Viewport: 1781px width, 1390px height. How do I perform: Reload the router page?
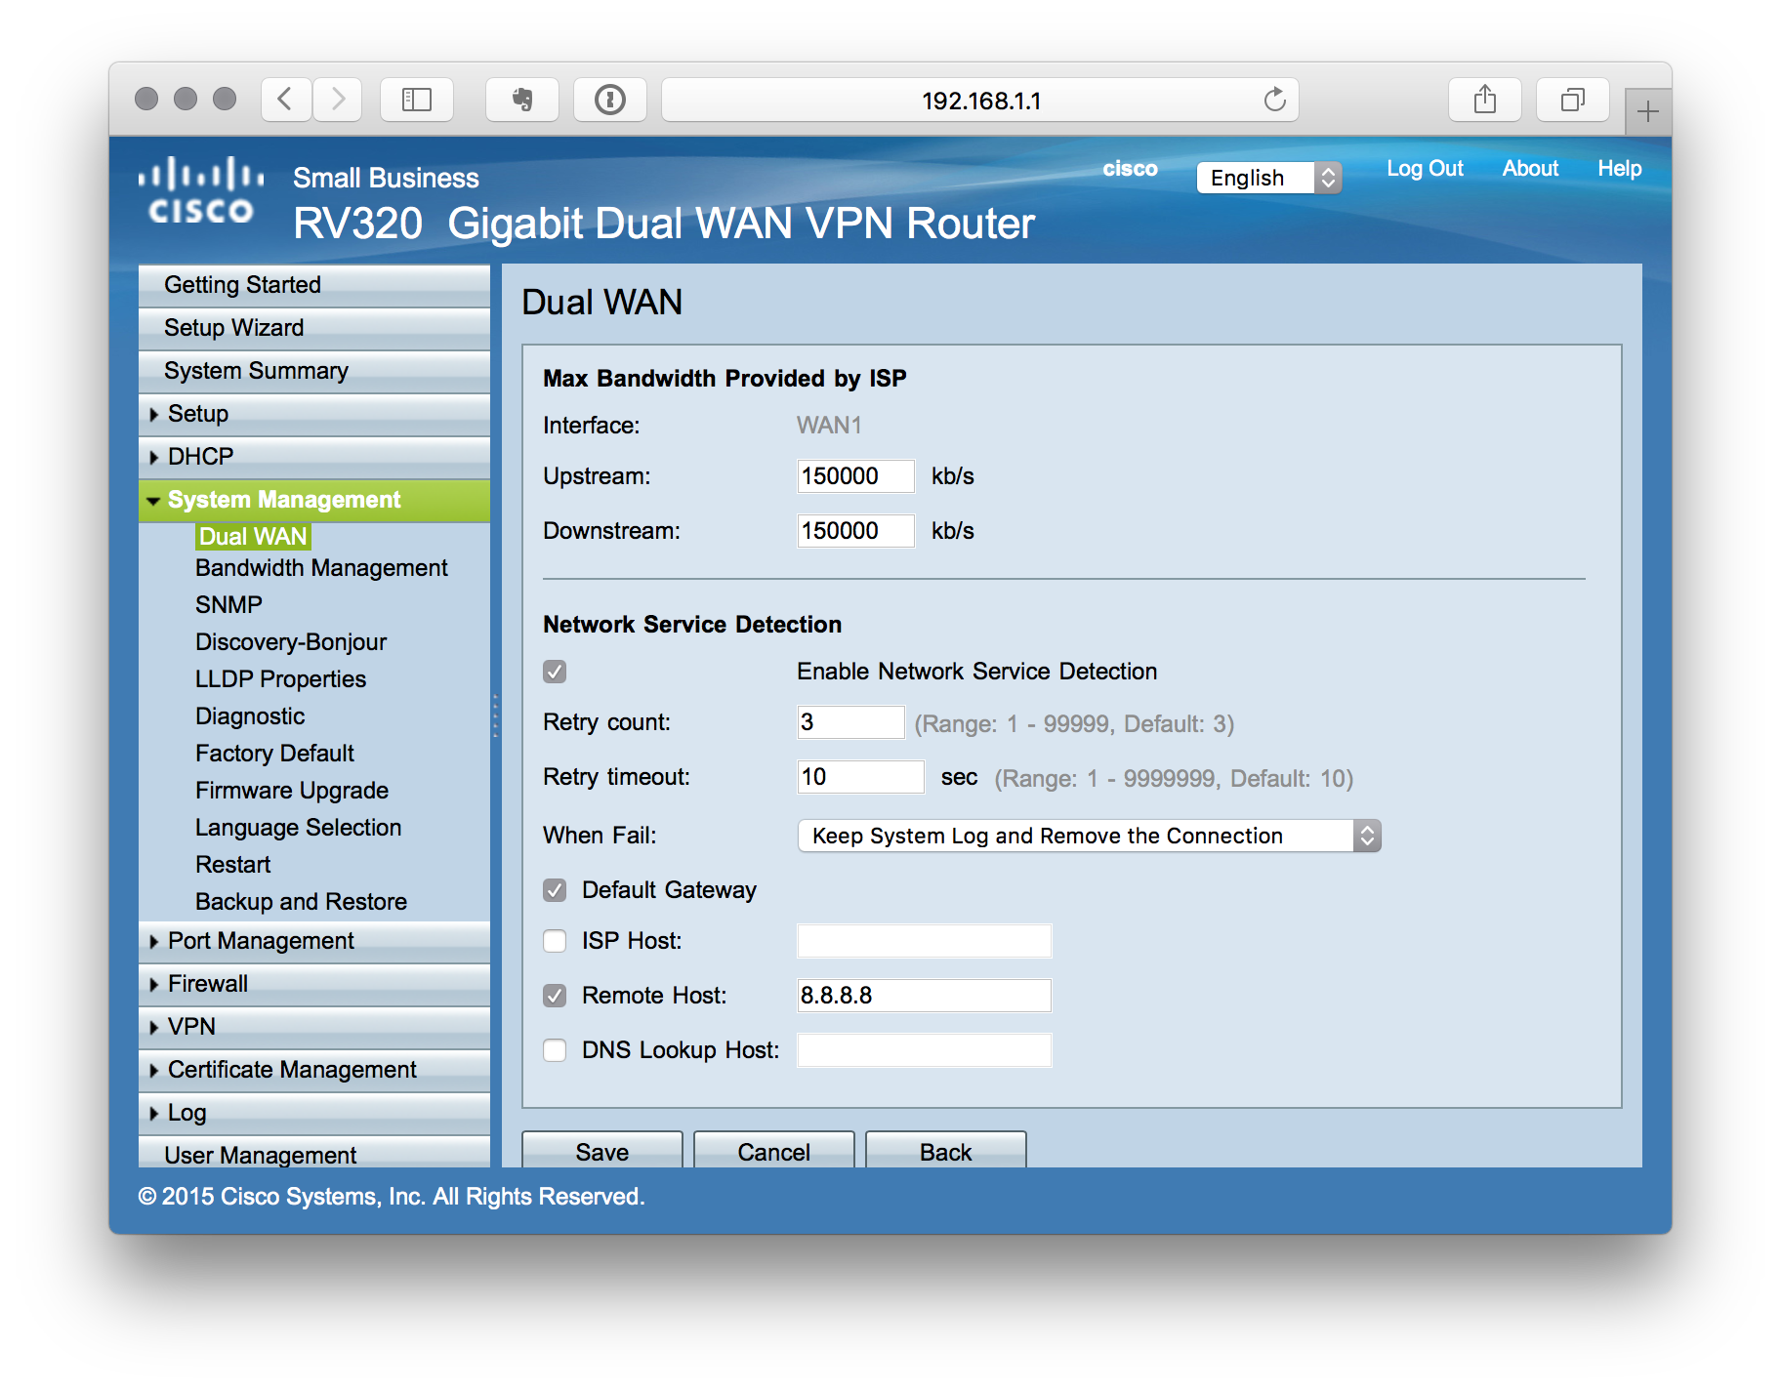[x=1274, y=100]
